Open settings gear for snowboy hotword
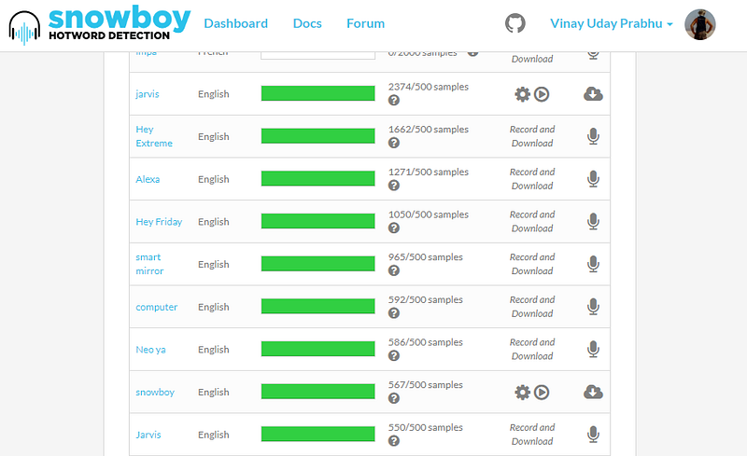 pyautogui.click(x=523, y=393)
